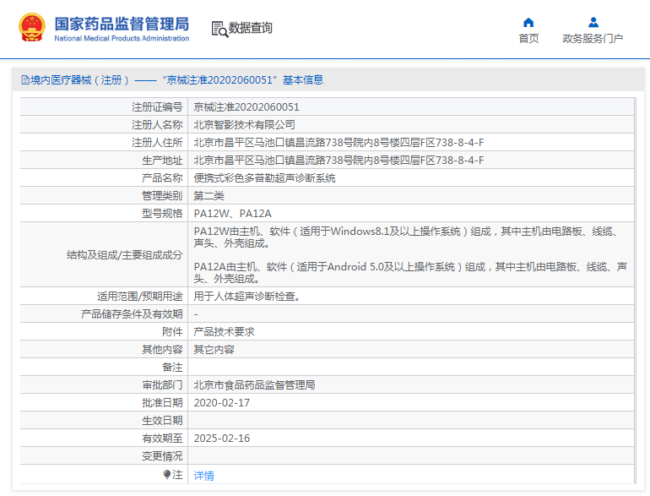Click the 审批部门 row label
This screenshot has height=496, width=650.
pos(162,385)
